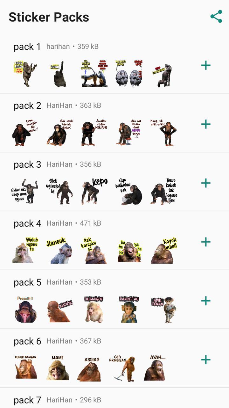This screenshot has height=408, width=229.
Task: Select the 'Preeettttt' chimp sticker
Action: [25, 309]
